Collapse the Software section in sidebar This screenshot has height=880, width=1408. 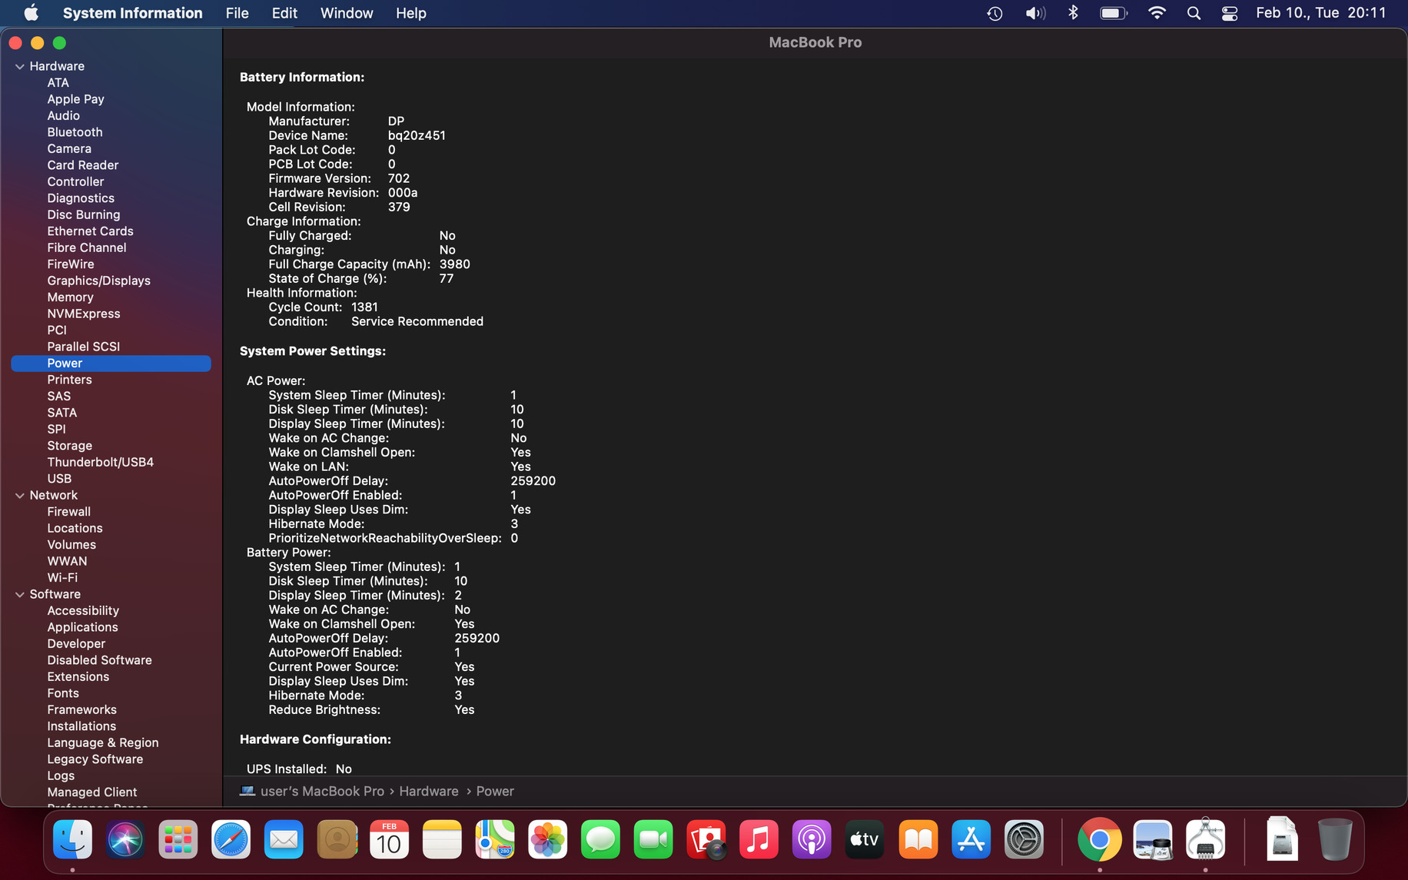(20, 595)
